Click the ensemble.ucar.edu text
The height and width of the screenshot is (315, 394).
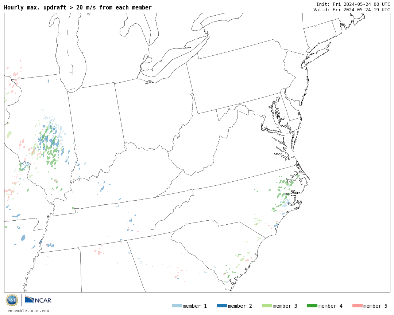(x=28, y=311)
